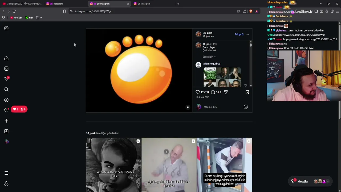Image resolution: width=341 pixels, height=192 pixels.
Task: Open Brave main hamburger menu
Action: [x=337, y=11]
